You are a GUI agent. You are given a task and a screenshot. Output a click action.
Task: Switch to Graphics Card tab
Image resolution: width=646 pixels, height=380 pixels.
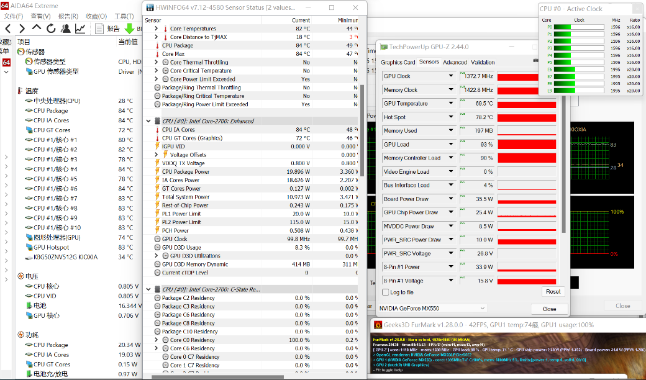(x=398, y=62)
